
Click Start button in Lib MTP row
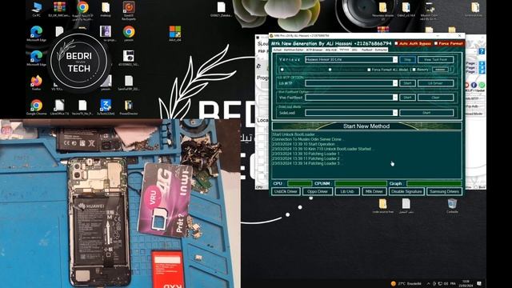point(407,83)
